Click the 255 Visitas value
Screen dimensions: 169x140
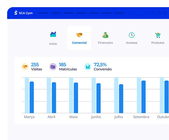[35, 65]
